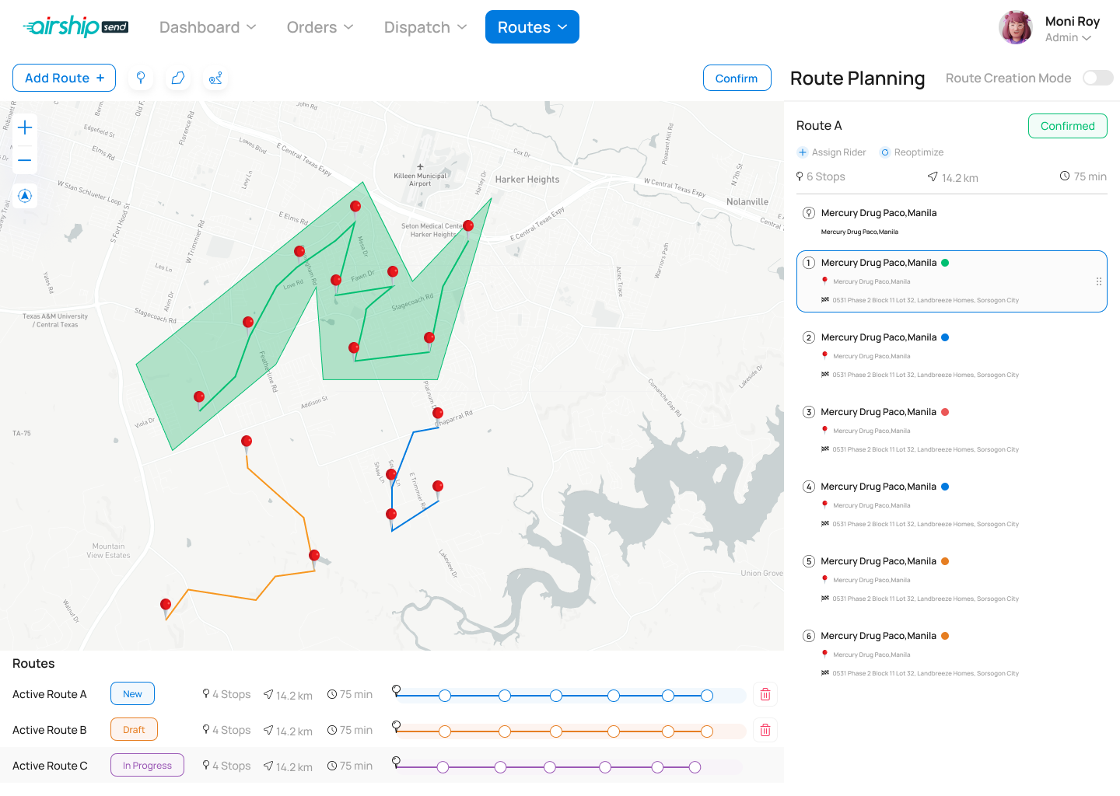Click the Confirm button
The height and width of the screenshot is (796, 1120).
click(x=737, y=78)
